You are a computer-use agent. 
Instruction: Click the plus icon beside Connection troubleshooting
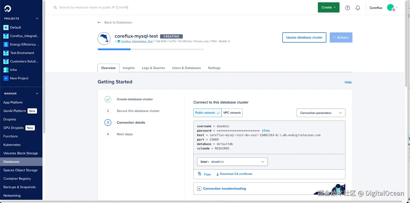click(x=199, y=189)
